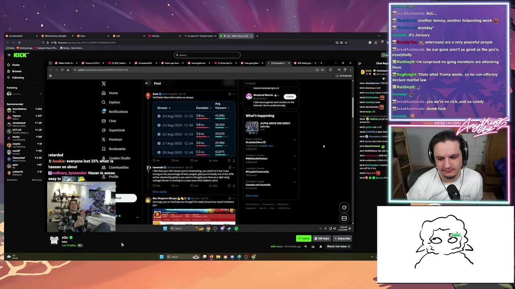Switch to Official Destiny Subreddit tab
This screenshot has height=289, width=515.
pyautogui.click(x=58, y=36)
